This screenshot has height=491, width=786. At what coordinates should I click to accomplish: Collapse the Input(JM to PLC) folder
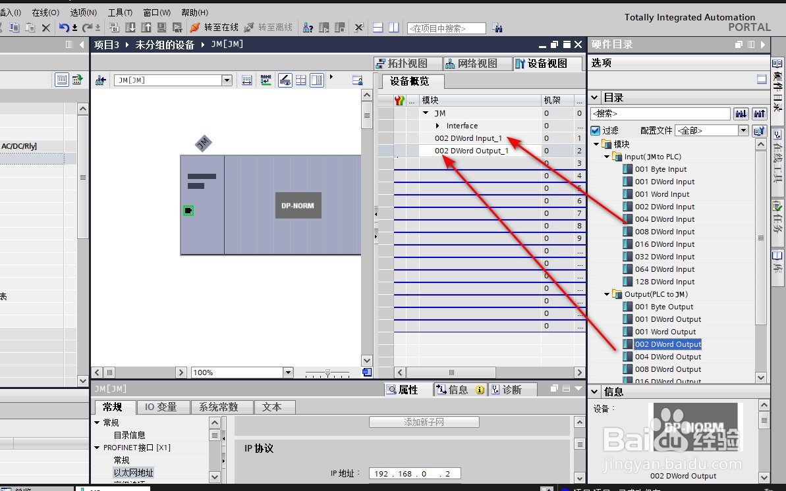pos(607,157)
